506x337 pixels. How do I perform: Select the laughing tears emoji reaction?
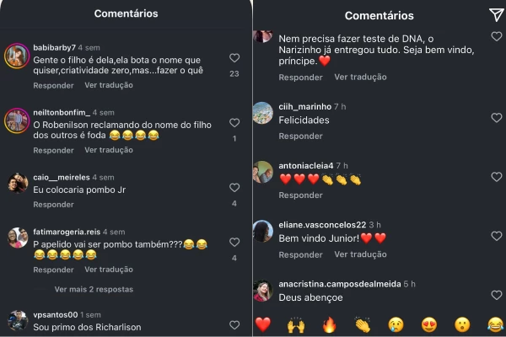pyautogui.click(x=496, y=324)
